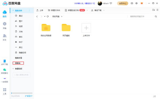Screen dimensions: 160x99
Task: Open the 传输 transfer section
Action: point(5,26)
